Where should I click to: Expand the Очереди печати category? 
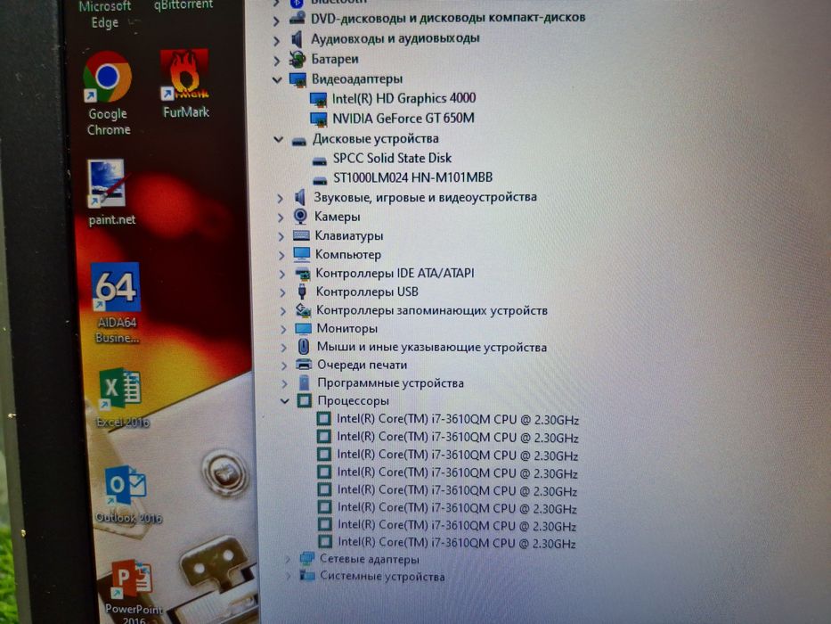[x=283, y=365]
